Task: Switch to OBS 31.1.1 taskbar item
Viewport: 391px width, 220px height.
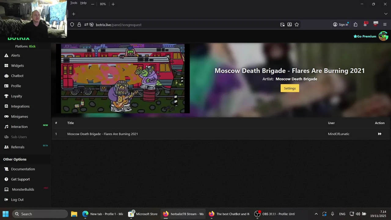Action: point(275,214)
